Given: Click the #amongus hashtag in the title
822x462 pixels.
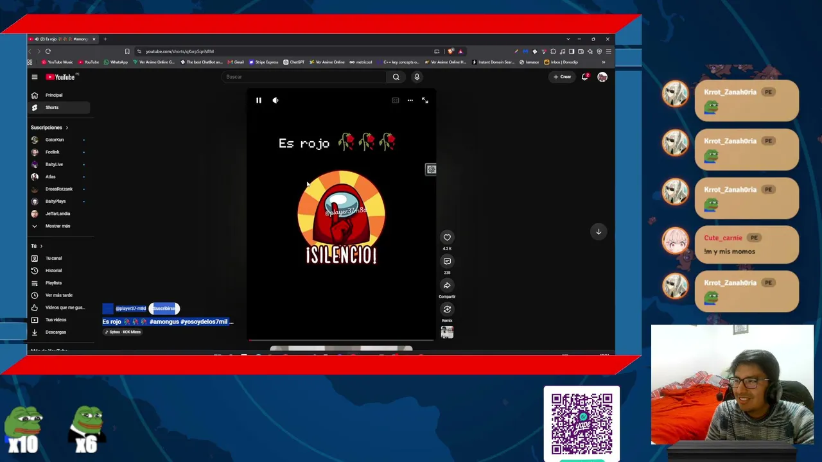Looking at the screenshot, I should [164, 321].
